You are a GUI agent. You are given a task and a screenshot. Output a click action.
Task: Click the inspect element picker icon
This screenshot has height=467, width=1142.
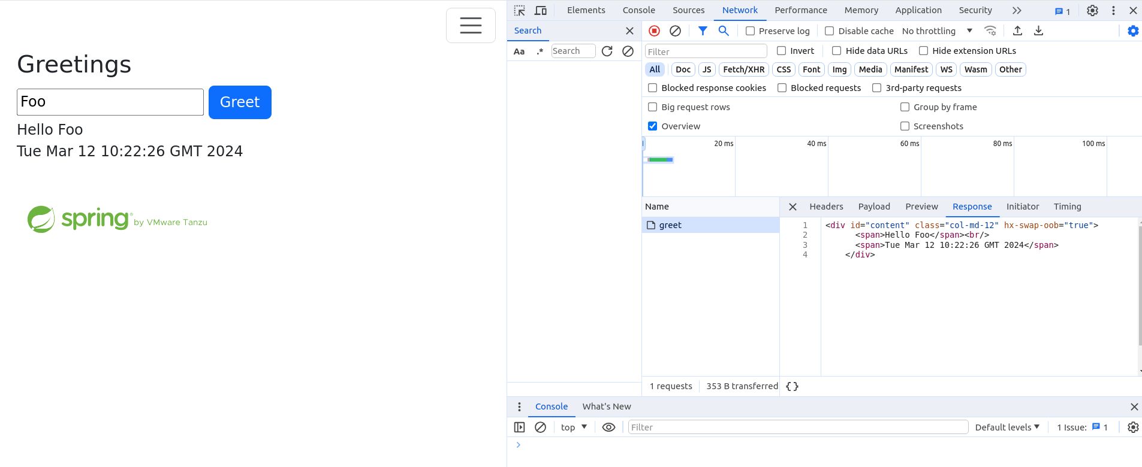click(x=520, y=10)
